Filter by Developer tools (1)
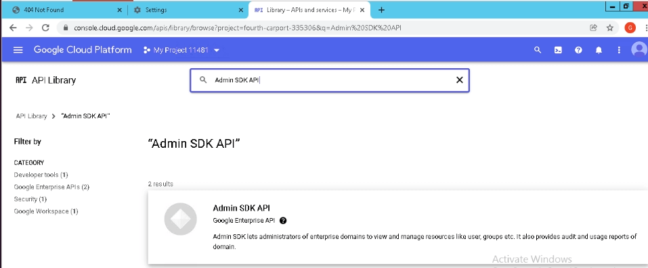This screenshot has height=268, width=648. click(41, 175)
